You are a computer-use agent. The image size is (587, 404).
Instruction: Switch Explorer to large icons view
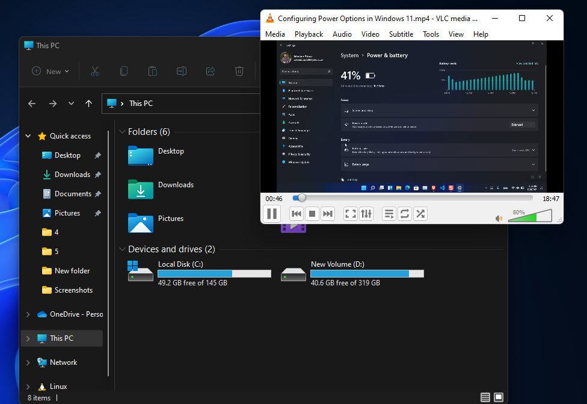click(499, 397)
